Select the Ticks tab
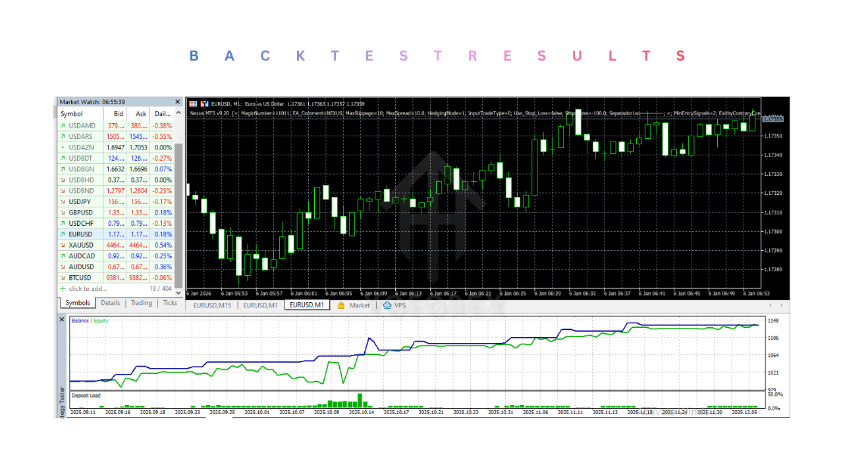This screenshot has width=843, height=474. point(170,303)
